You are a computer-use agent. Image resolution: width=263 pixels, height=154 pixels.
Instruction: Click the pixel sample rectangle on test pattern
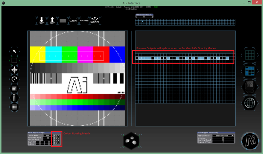pos(72,56)
